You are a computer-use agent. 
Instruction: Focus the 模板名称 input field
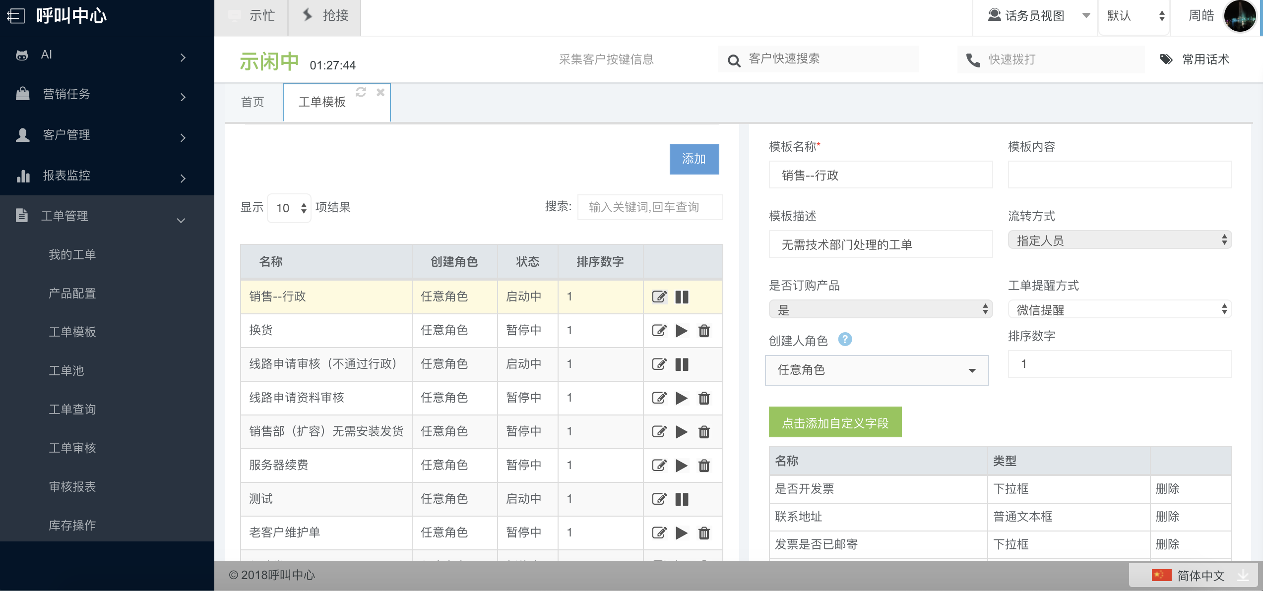[x=880, y=175]
